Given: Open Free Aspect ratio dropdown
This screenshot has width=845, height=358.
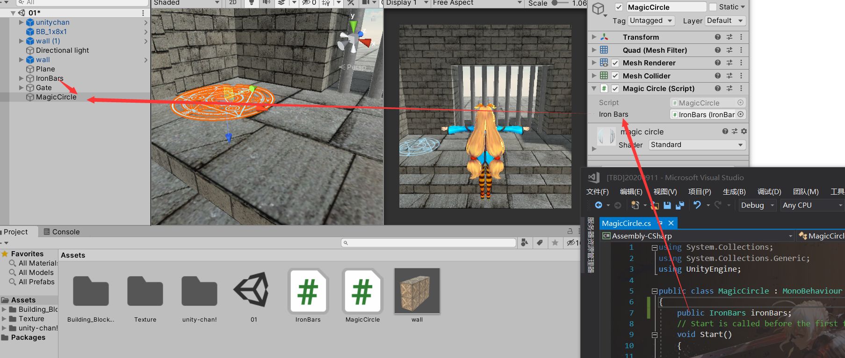Looking at the screenshot, I should [x=477, y=3].
